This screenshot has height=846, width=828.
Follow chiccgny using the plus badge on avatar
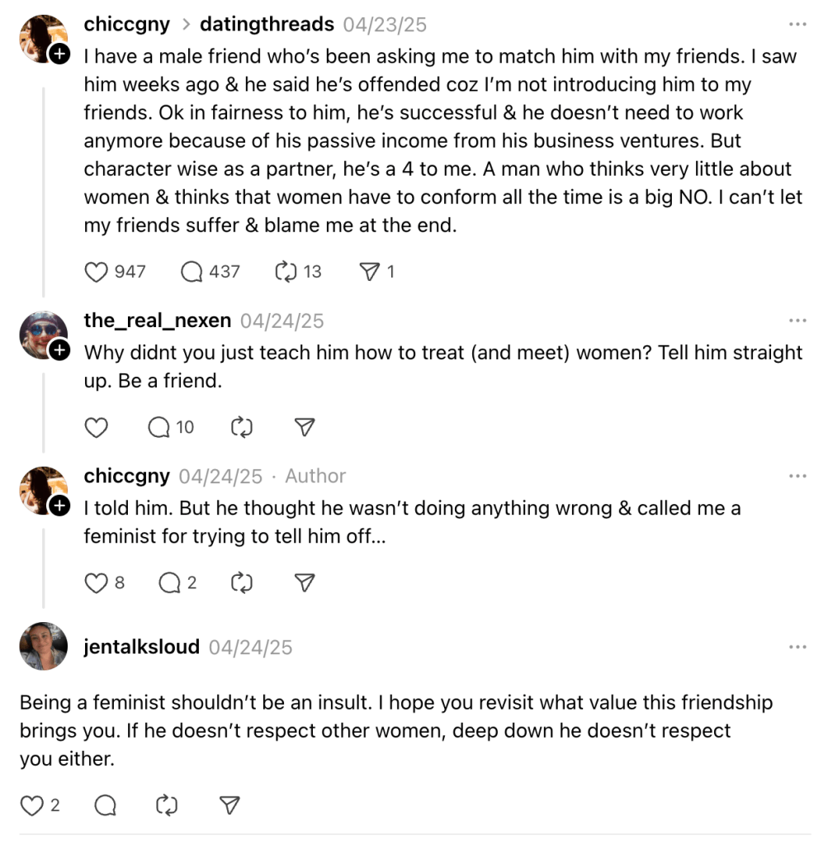point(59,54)
